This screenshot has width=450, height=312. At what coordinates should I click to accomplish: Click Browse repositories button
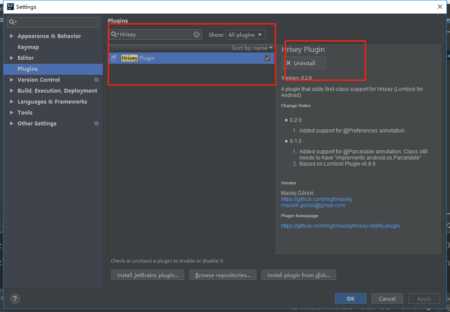[x=223, y=275]
